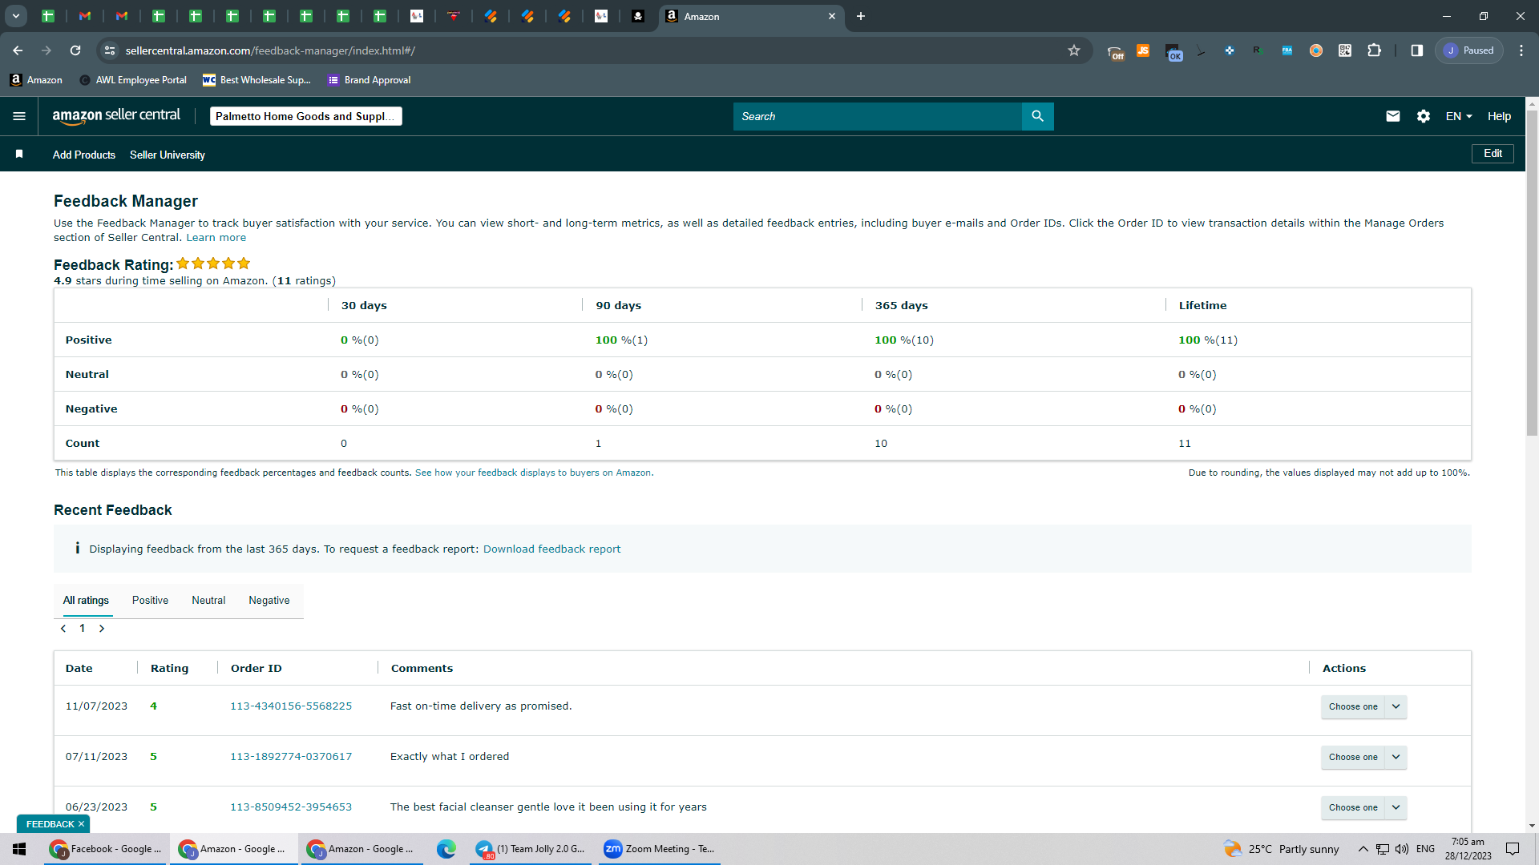This screenshot has width=1539, height=865.
Task: Open order 113-4340156-5568225
Action: [x=291, y=706]
